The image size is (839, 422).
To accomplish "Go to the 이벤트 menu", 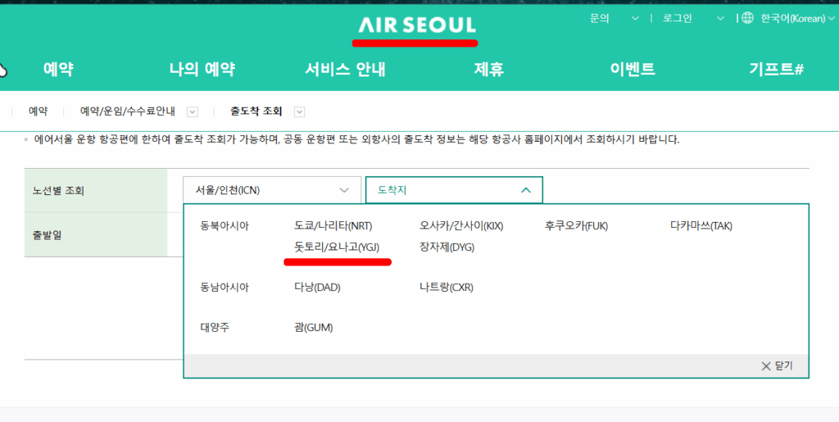I will click(633, 70).
